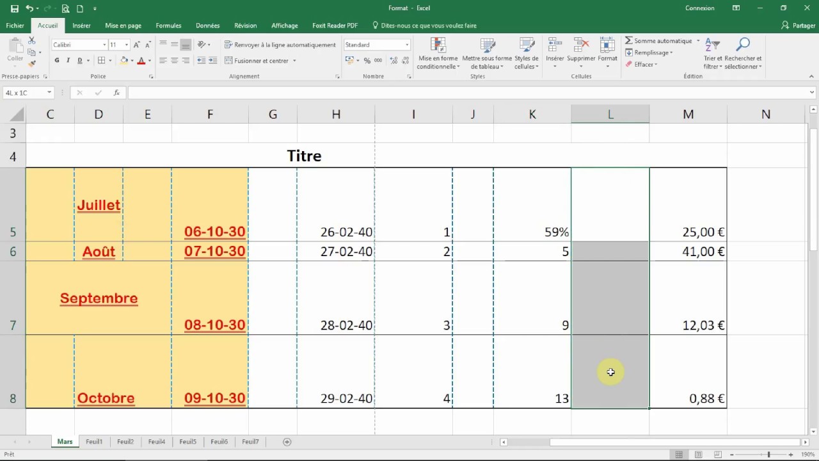This screenshot has width=819, height=461.
Task: Cut selection with the scissors icon
Action: [31, 41]
